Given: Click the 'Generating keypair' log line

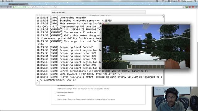Looking at the screenshot, I should point(61,18).
